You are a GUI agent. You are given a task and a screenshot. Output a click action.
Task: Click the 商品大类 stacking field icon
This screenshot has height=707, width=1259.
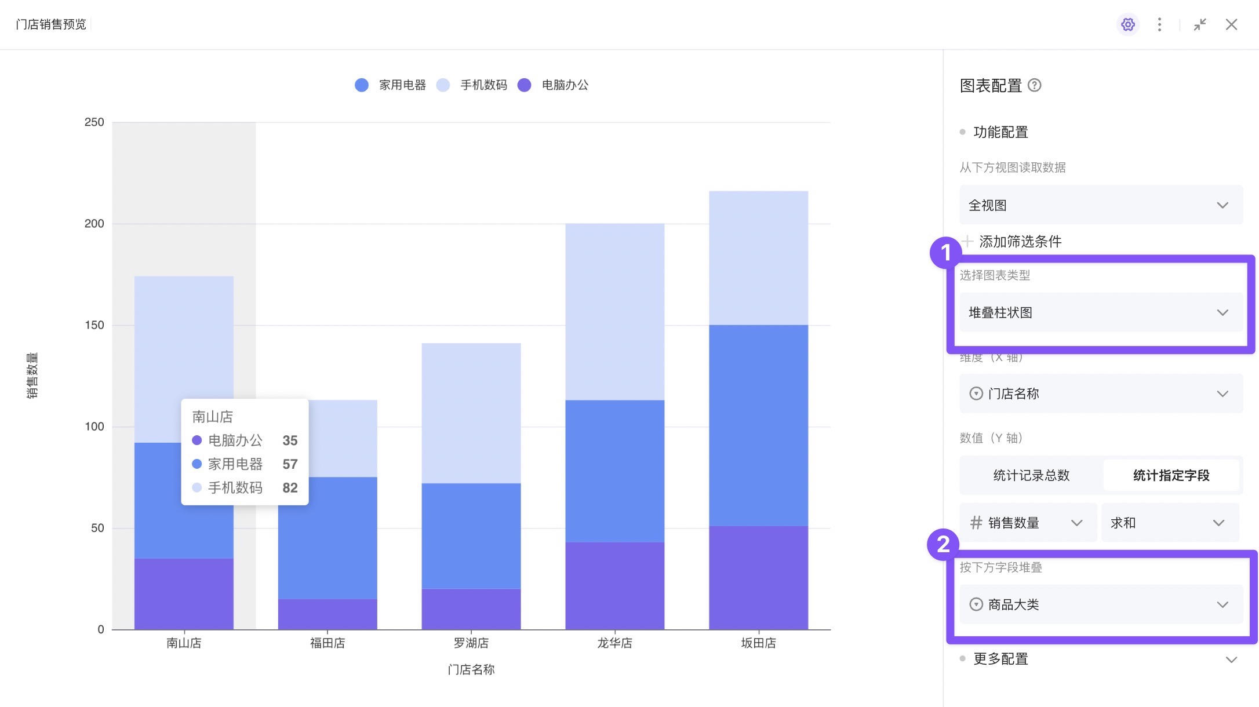976,604
